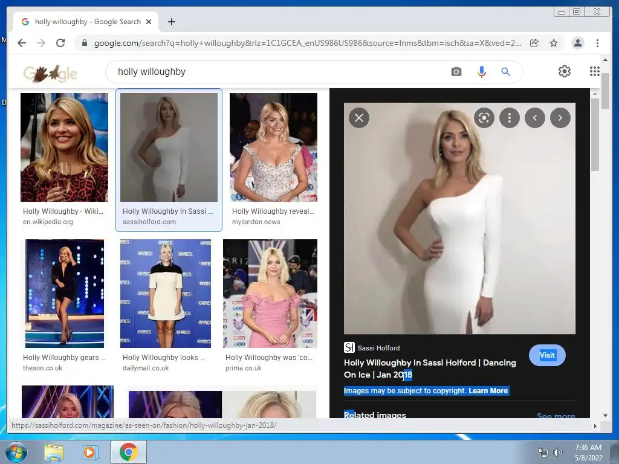Show next image in preview
The height and width of the screenshot is (464, 619).
click(x=560, y=118)
